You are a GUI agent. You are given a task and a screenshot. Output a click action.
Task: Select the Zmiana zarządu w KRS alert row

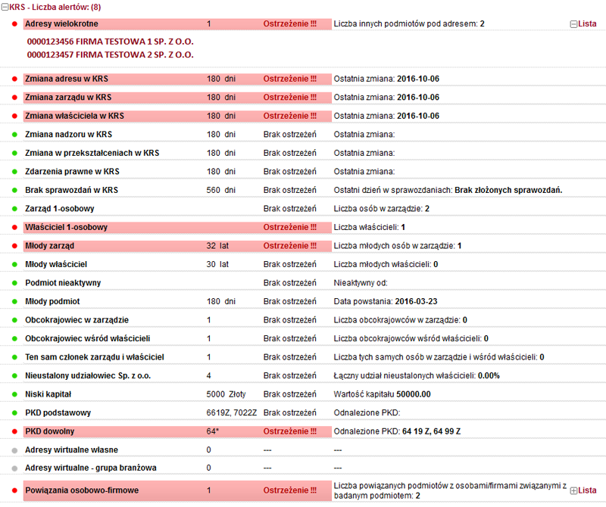tap(68, 98)
